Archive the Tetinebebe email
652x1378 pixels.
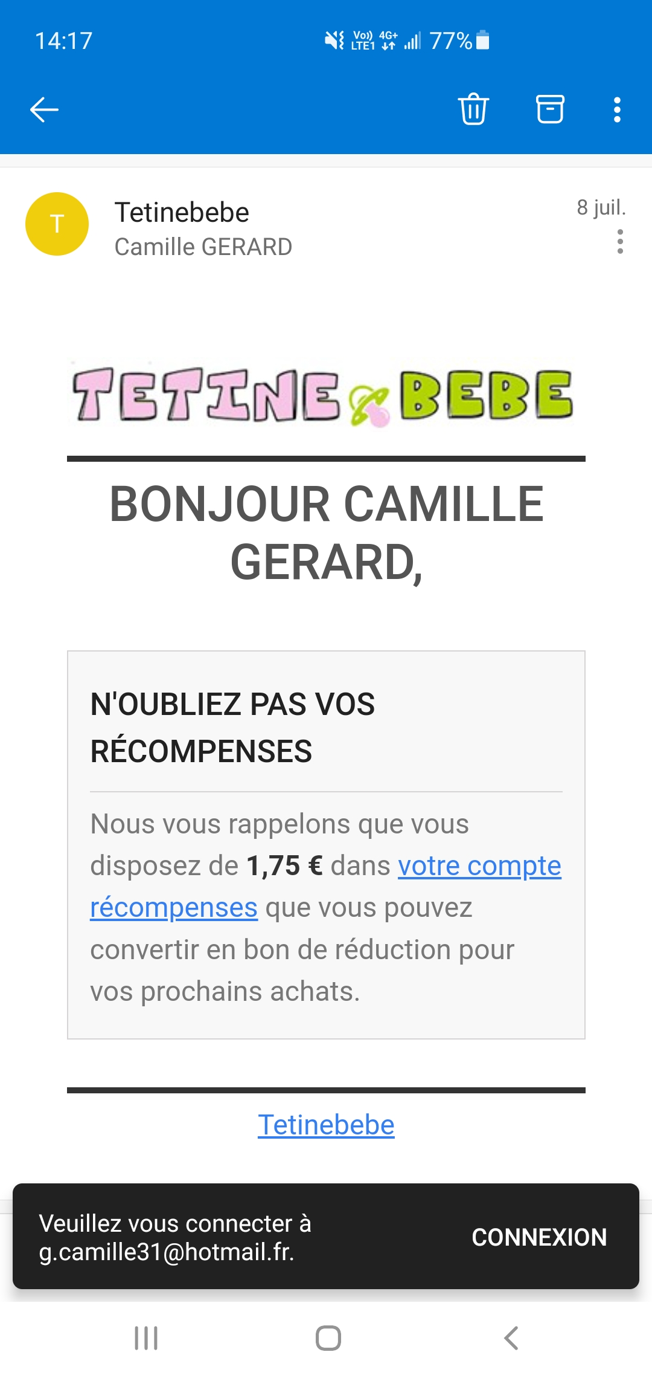[550, 109]
